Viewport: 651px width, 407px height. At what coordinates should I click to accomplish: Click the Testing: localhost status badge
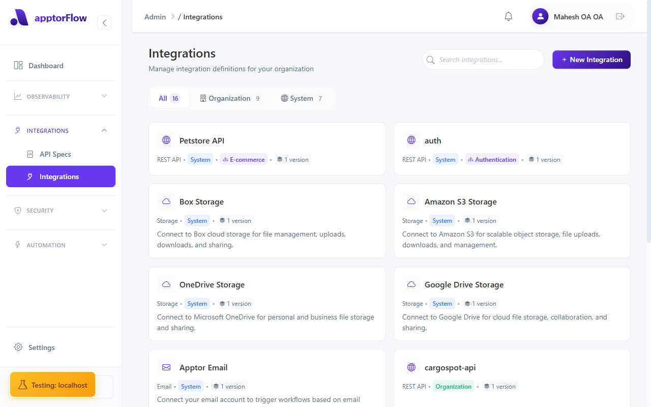pos(52,385)
